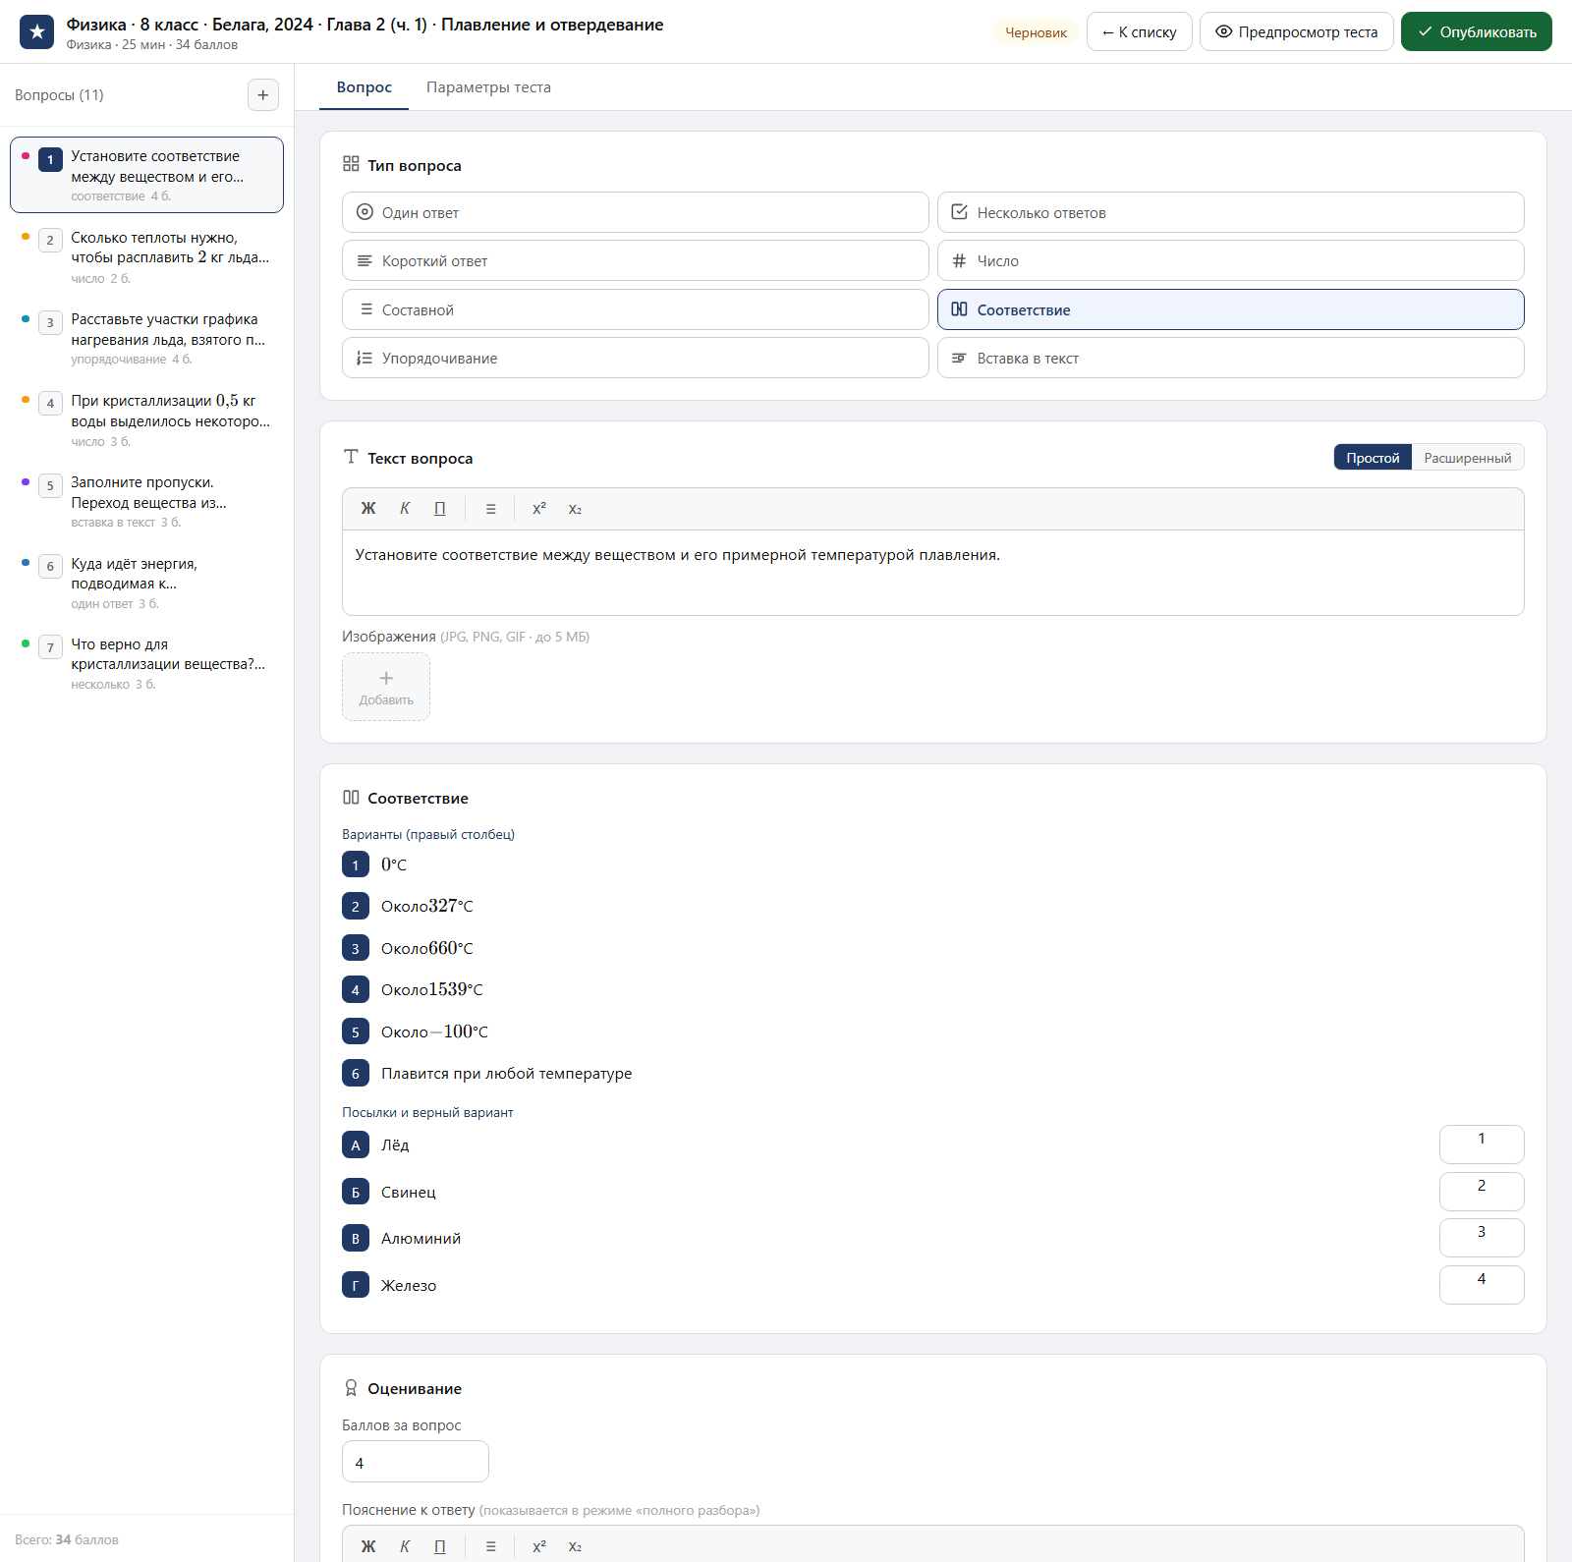This screenshot has width=1572, height=1562.
Task: Open question 7 'Что верно для кристаллизации'
Action: pos(146,664)
